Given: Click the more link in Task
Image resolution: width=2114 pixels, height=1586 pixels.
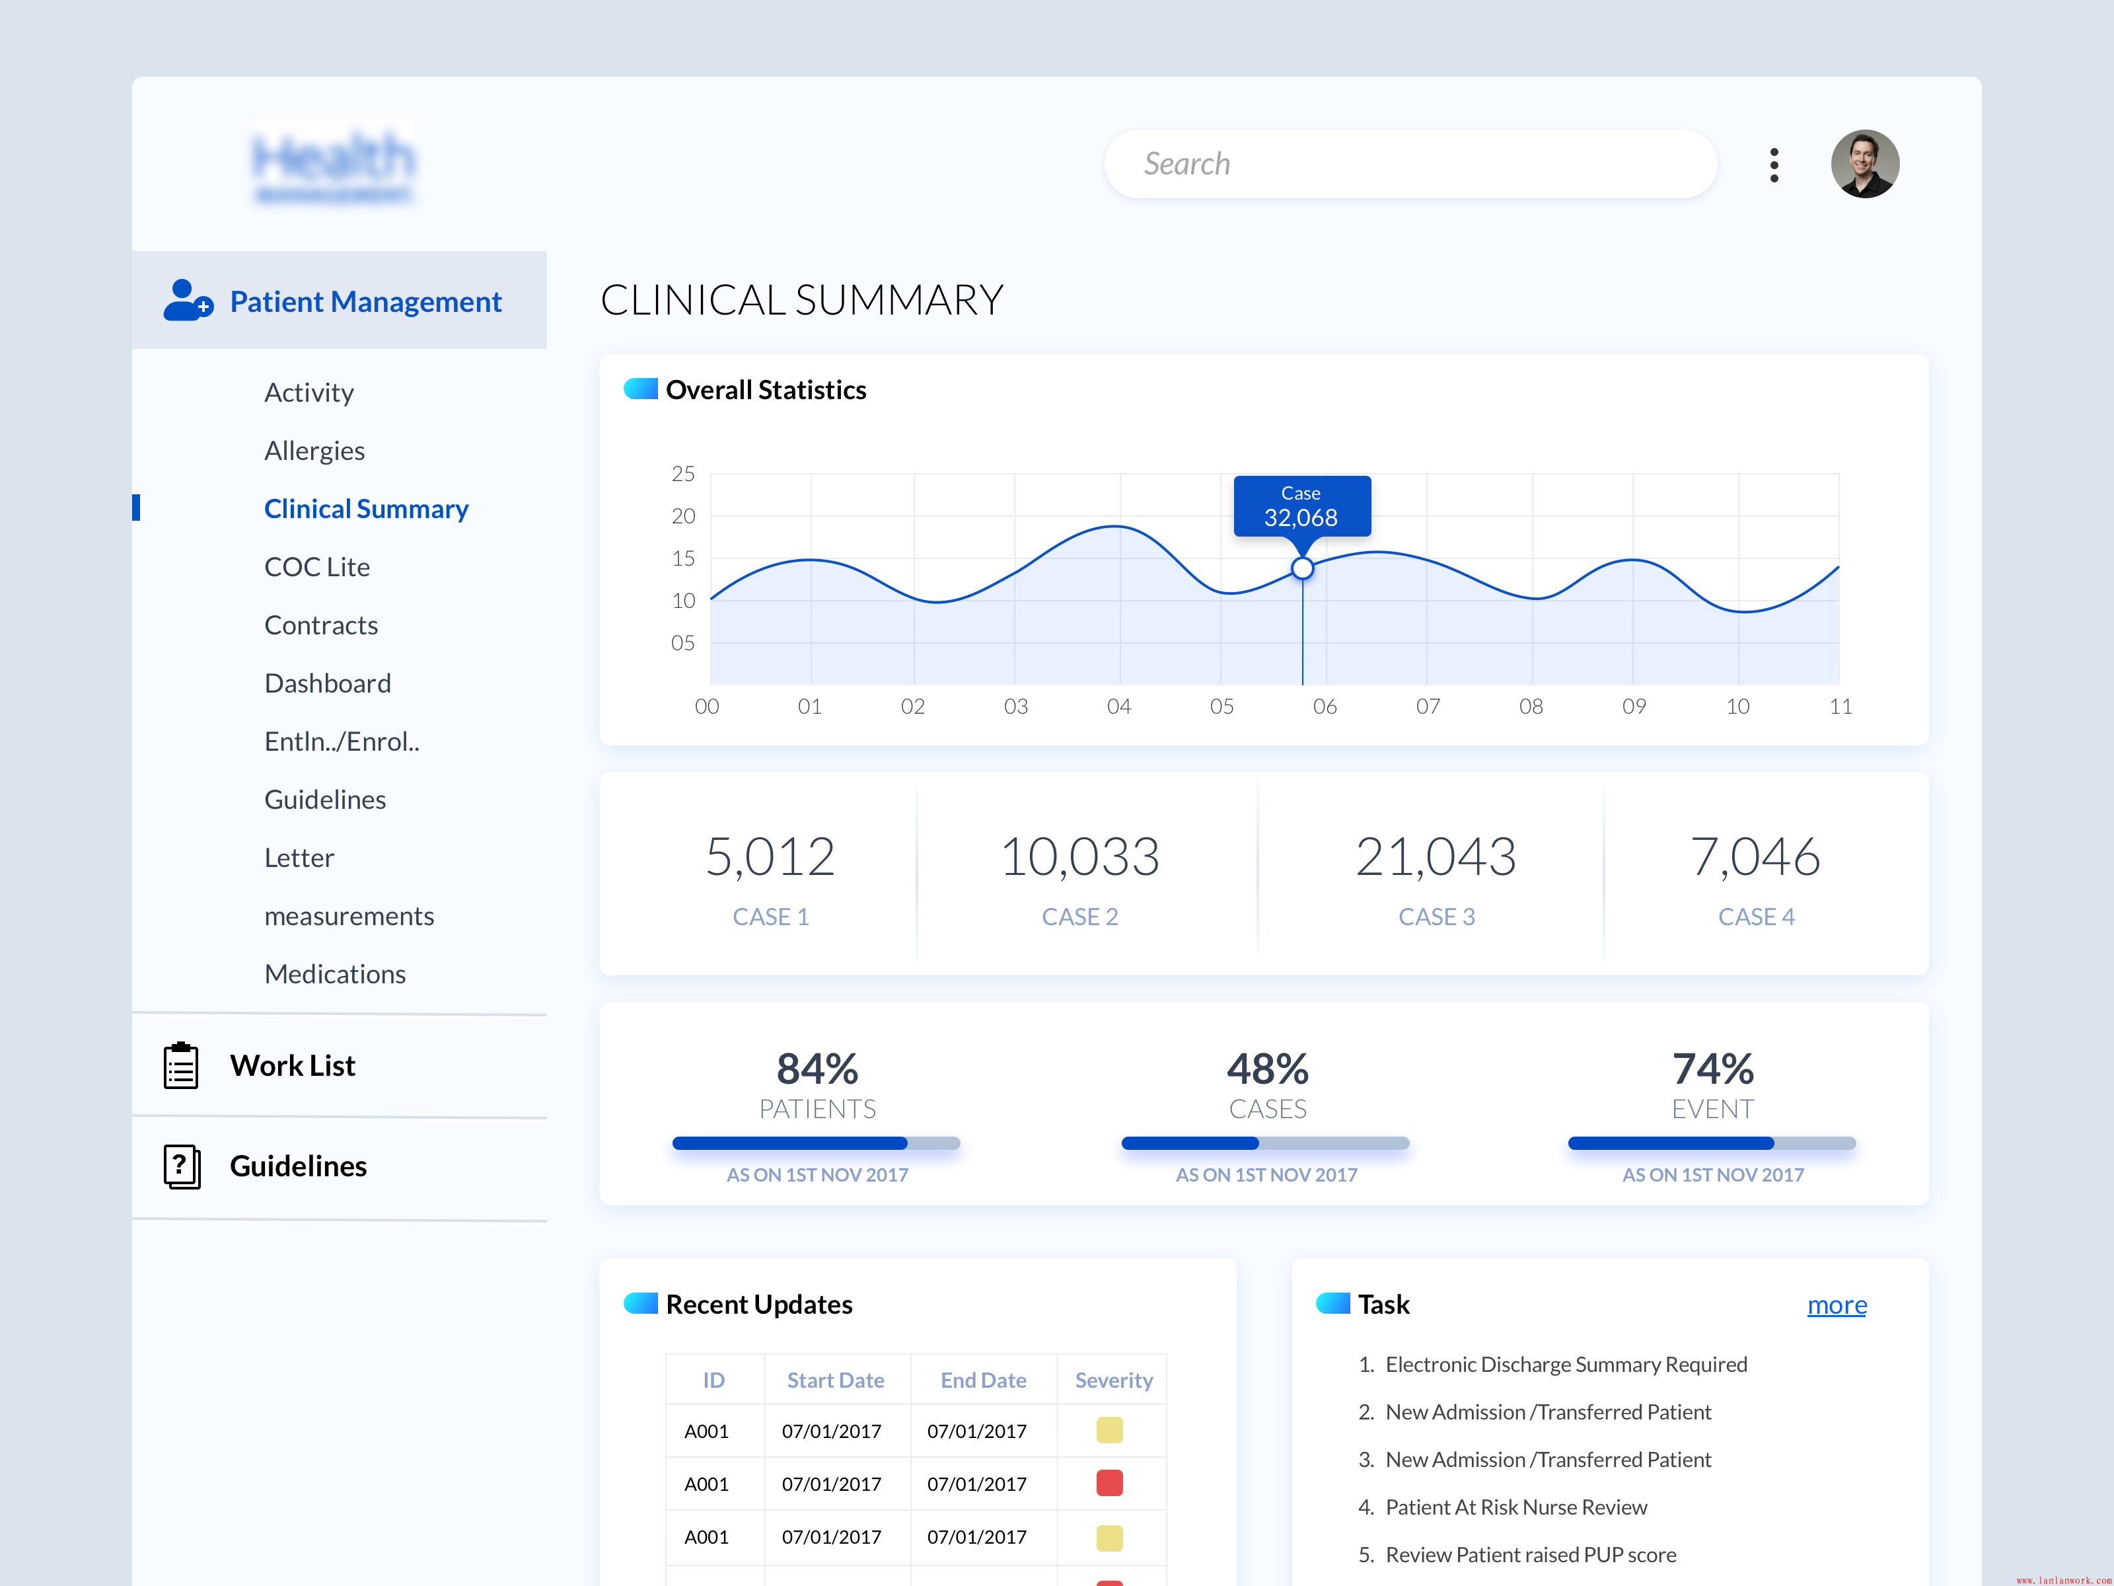Looking at the screenshot, I should pyautogui.click(x=1836, y=1305).
